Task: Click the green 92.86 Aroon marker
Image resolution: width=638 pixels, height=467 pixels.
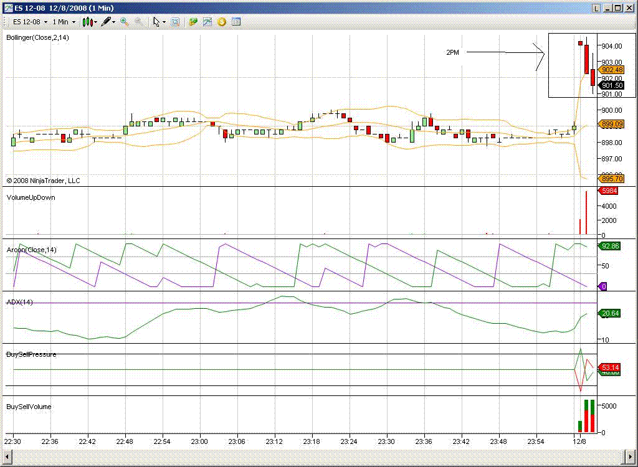Action: pyautogui.click(x=609, y=246)
